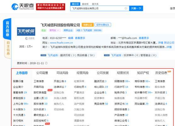Viewport: 175px width, 126px height.
Task: Open 核心团队 19
Action: (x=101, y=87)
